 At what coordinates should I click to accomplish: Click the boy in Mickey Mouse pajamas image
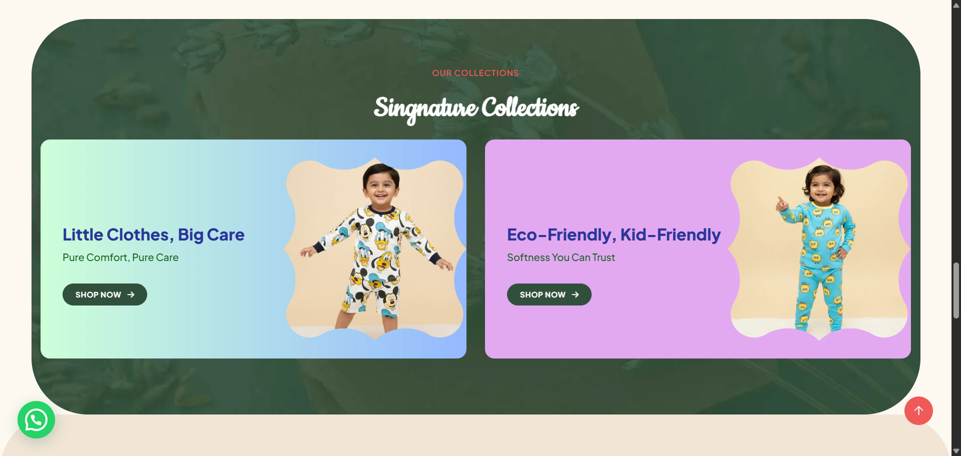pyautogui.click(x=374, y=249)
